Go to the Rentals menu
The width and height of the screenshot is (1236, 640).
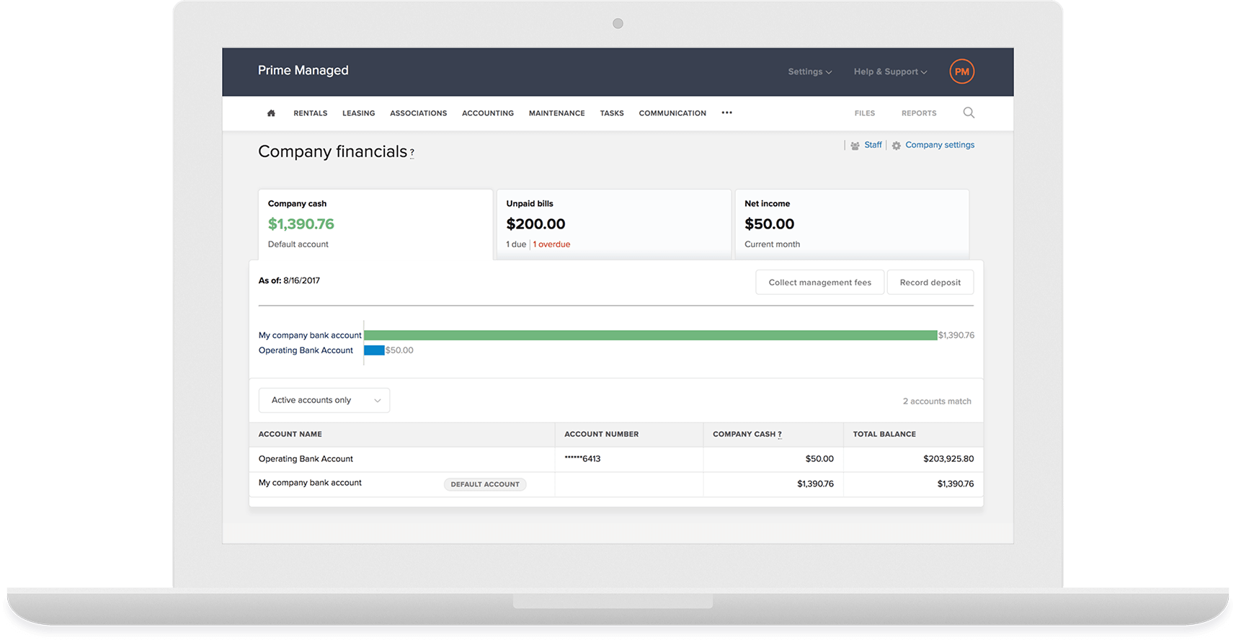coord(310,113)
